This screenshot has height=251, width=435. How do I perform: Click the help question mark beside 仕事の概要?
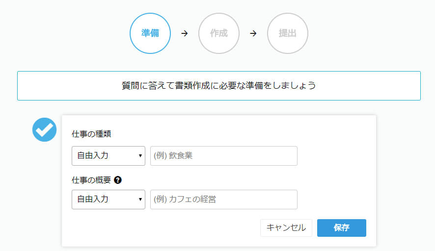(x=117, y=180)
